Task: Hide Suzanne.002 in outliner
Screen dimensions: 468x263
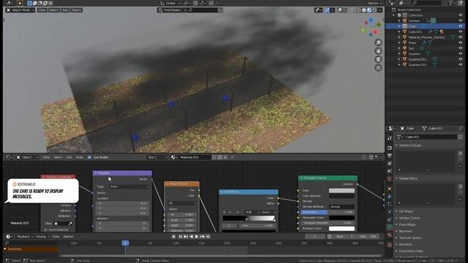Action: click(460, 64)
